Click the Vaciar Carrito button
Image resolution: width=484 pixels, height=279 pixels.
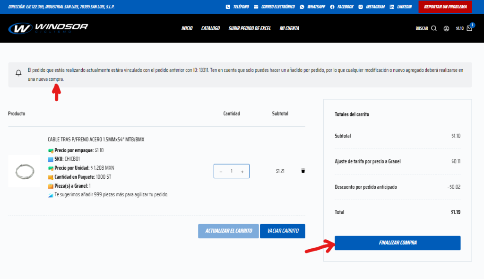click(x=282, y=231)
